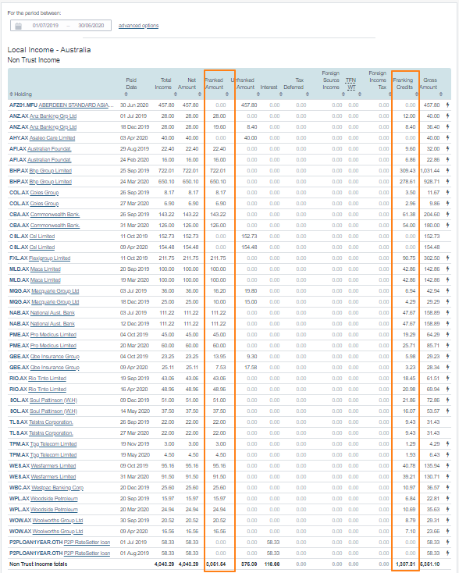Screen dimensions: 459x573
Task: Open Flexigroup Limited holding link
Action: pos(50,258)
